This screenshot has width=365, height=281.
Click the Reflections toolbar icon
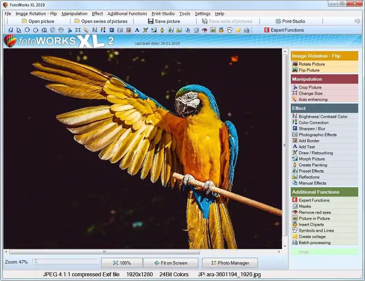click(x=179, y=30)
